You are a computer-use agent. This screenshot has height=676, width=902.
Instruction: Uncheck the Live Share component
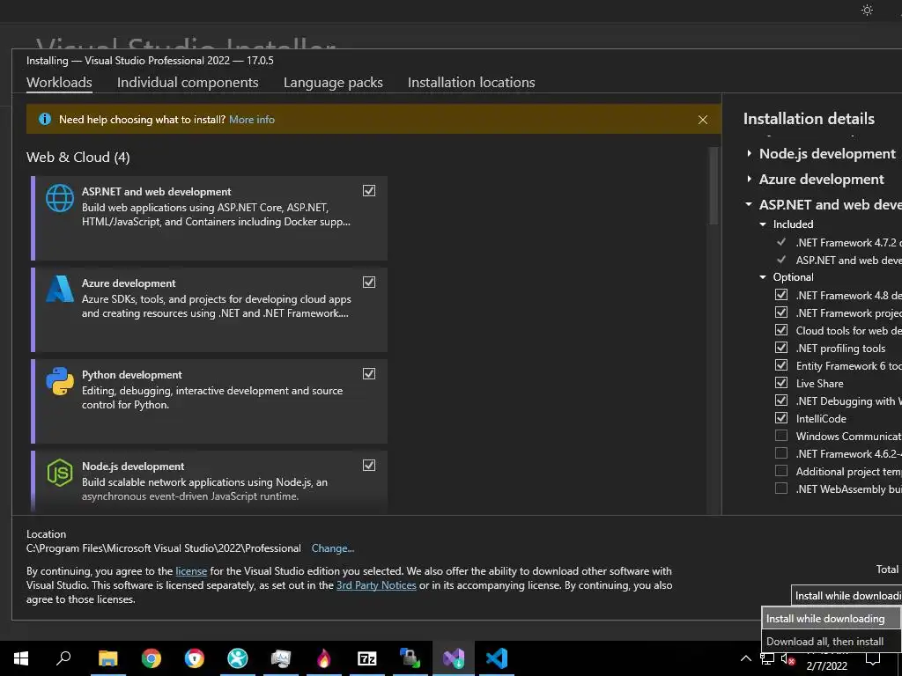click(x=780, y=383)
